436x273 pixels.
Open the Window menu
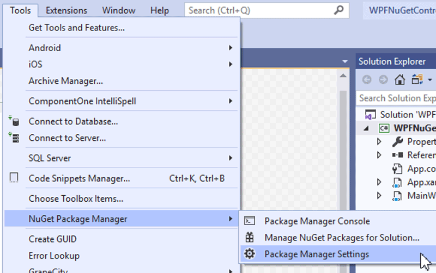[x=119, y=10]
